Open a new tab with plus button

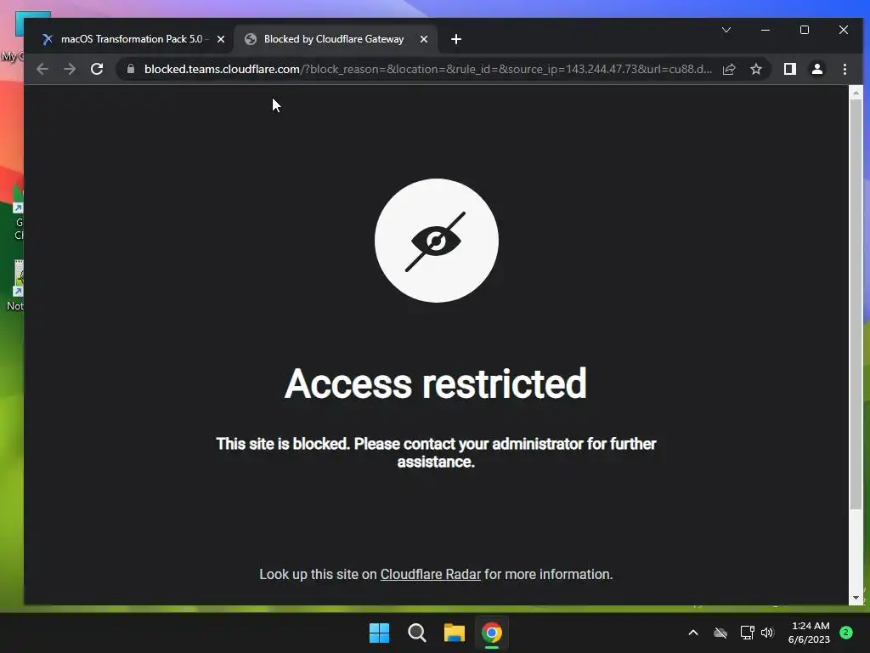pos(456,39)
